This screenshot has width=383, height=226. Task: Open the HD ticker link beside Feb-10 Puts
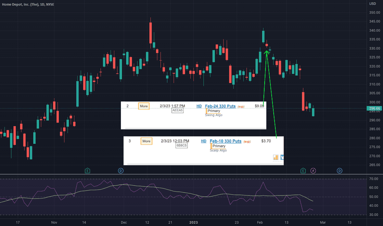[x=203, y=141]
